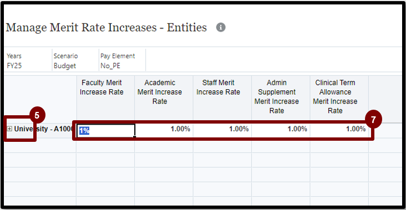Select the Staff Merit 1.00% cell
The image size is (406, 210).
coord(222,131)
